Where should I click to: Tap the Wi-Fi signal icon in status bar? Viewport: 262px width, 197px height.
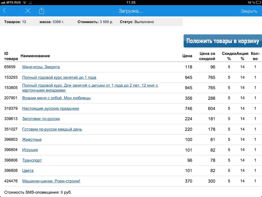(25, 2)
